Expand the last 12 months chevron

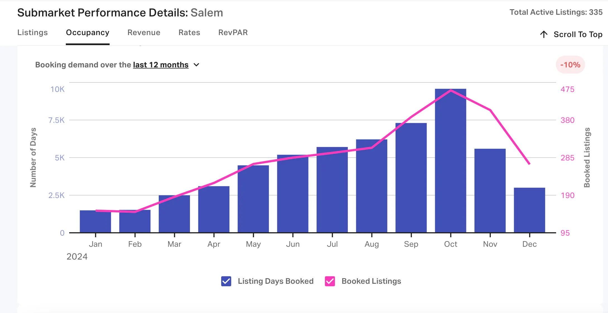pos(196,65)
